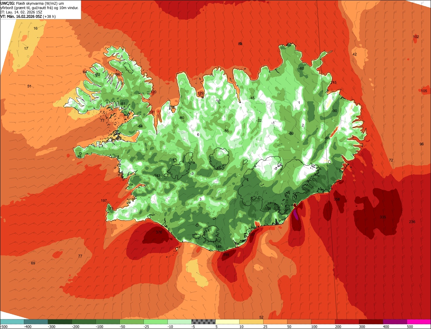Click the red 200 to 300 legend swatch
The image size is (431, 329).
346,321
